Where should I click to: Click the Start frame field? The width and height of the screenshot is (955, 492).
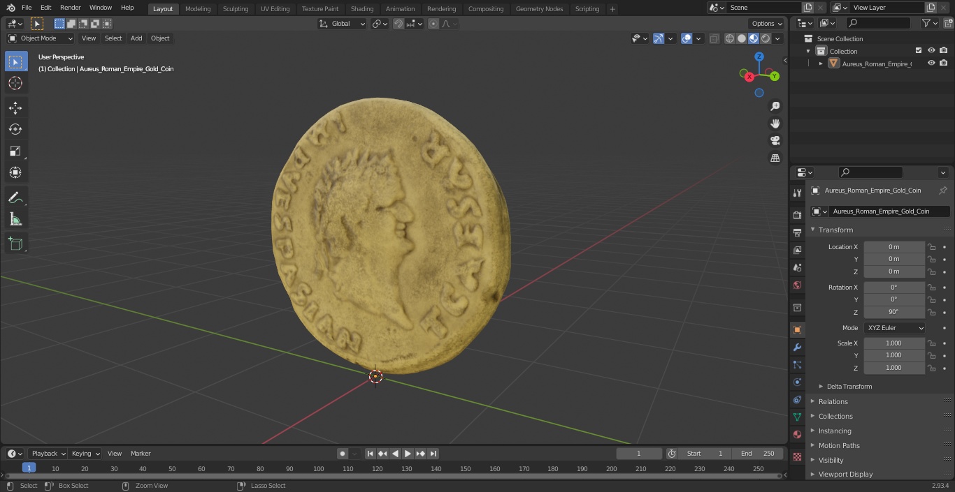tap(705, 454)
